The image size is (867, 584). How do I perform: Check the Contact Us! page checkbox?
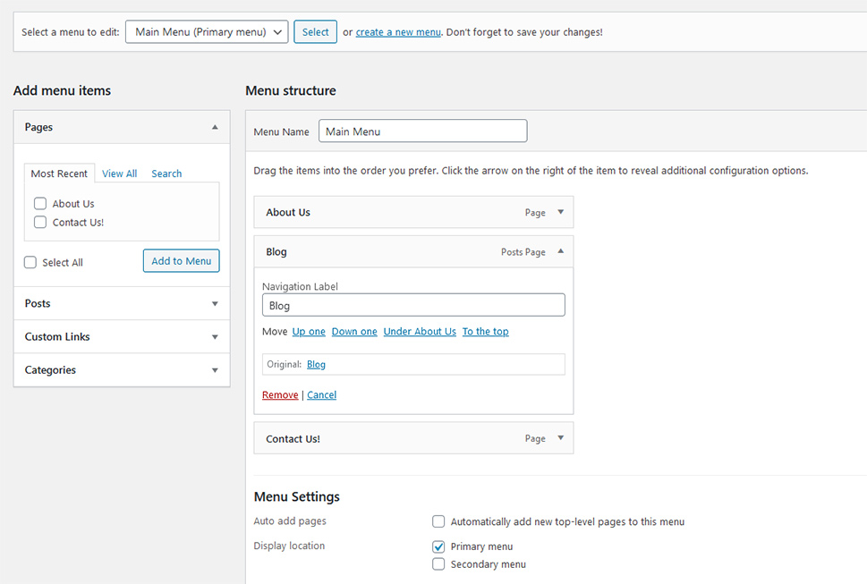click(x=40, y=222)
